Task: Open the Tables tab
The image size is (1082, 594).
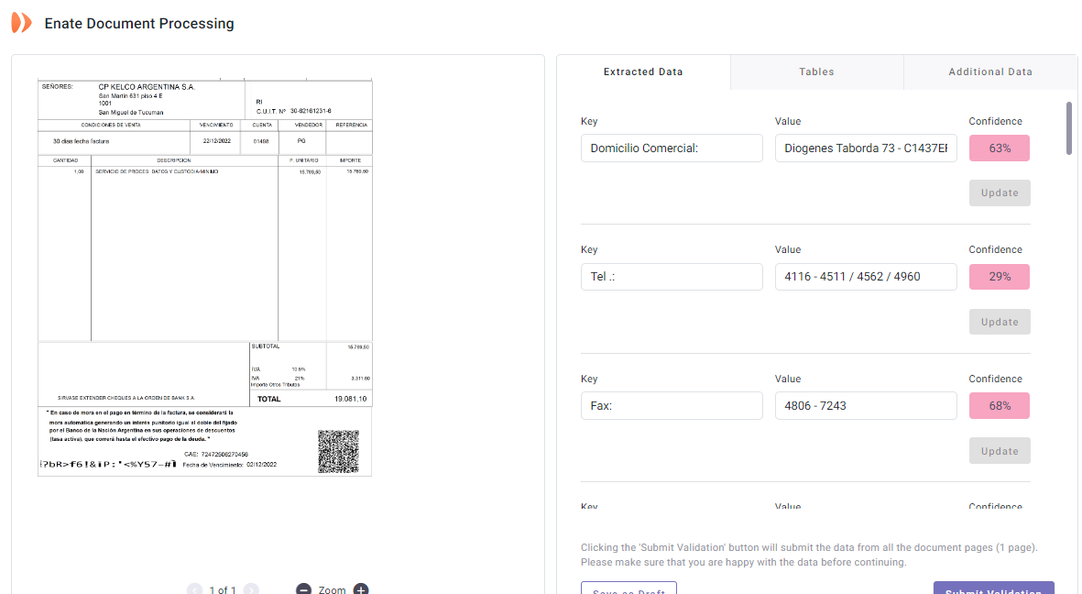Action: (816, 71)
